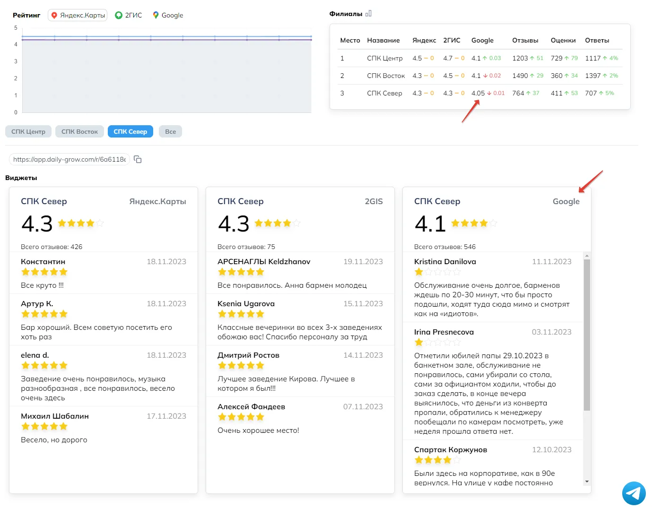Click the stars beside 4.1 Google rating

pos(474,223)
